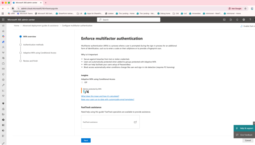Image resolution: width=255 pixels, height=145 pixels.
Task: Open Home breadcrumb
Action: pyautogui.click(x=16, y=26)
